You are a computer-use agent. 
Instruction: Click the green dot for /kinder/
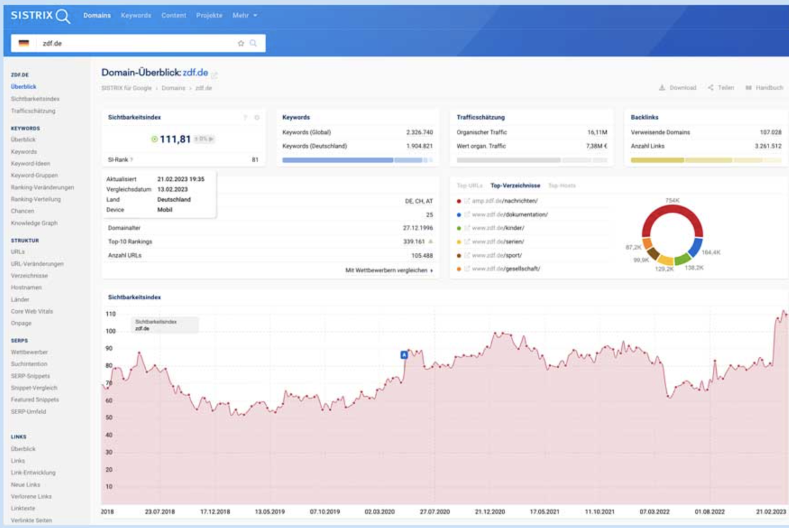click(x=459, y=228)
